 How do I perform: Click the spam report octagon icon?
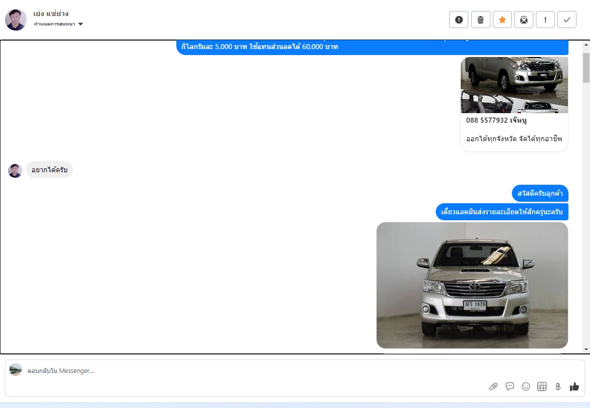(459, 20)
